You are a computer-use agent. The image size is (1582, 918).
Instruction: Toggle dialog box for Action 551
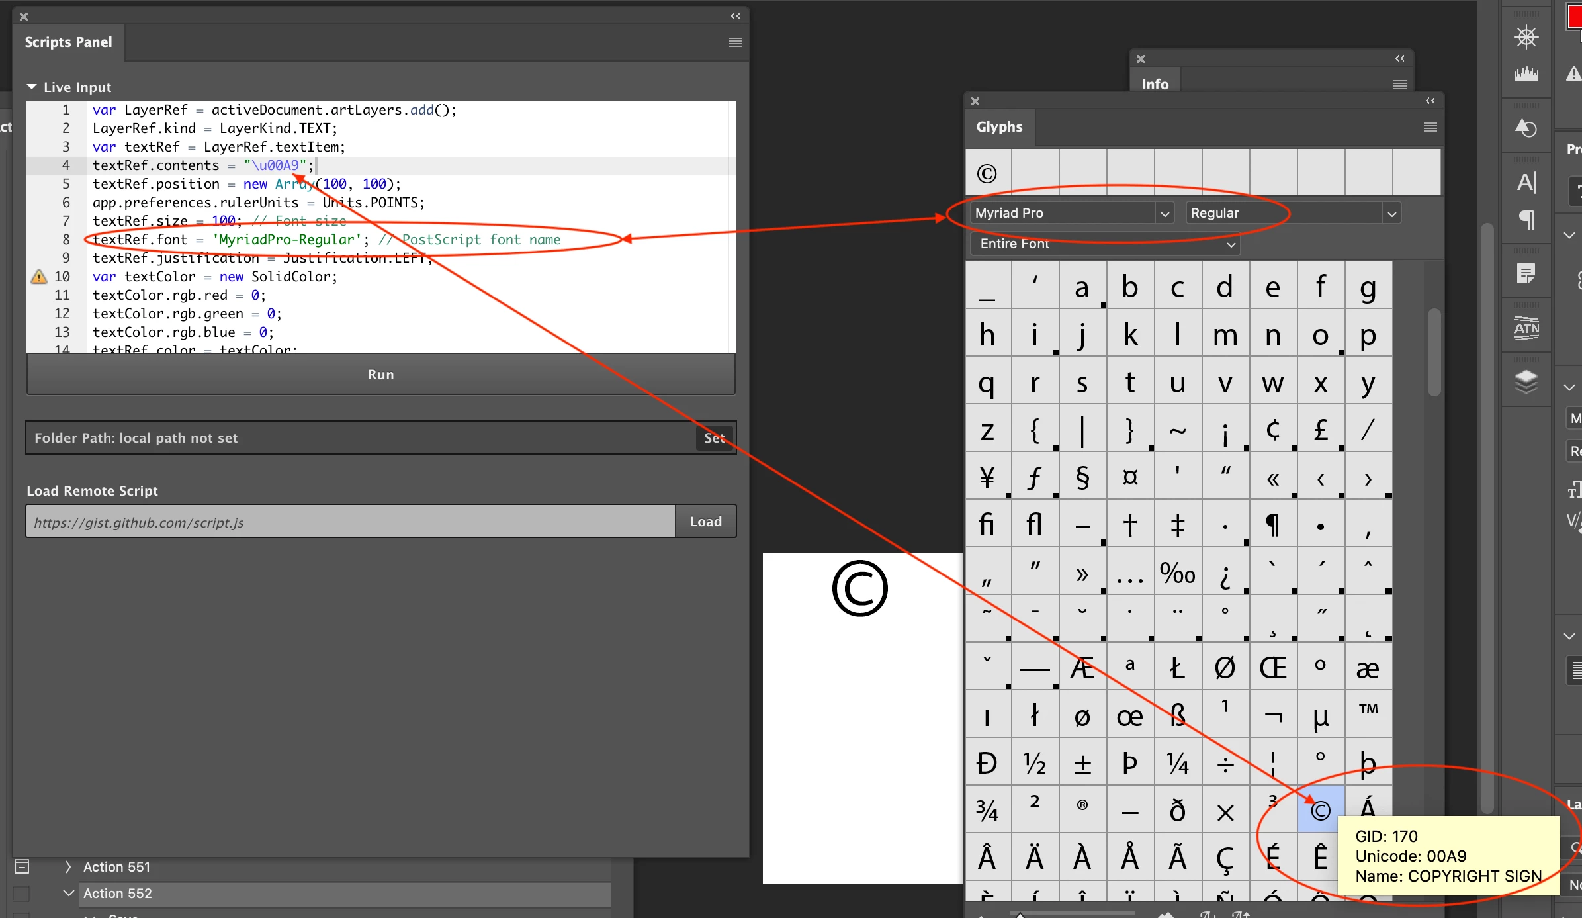(22, 866)
